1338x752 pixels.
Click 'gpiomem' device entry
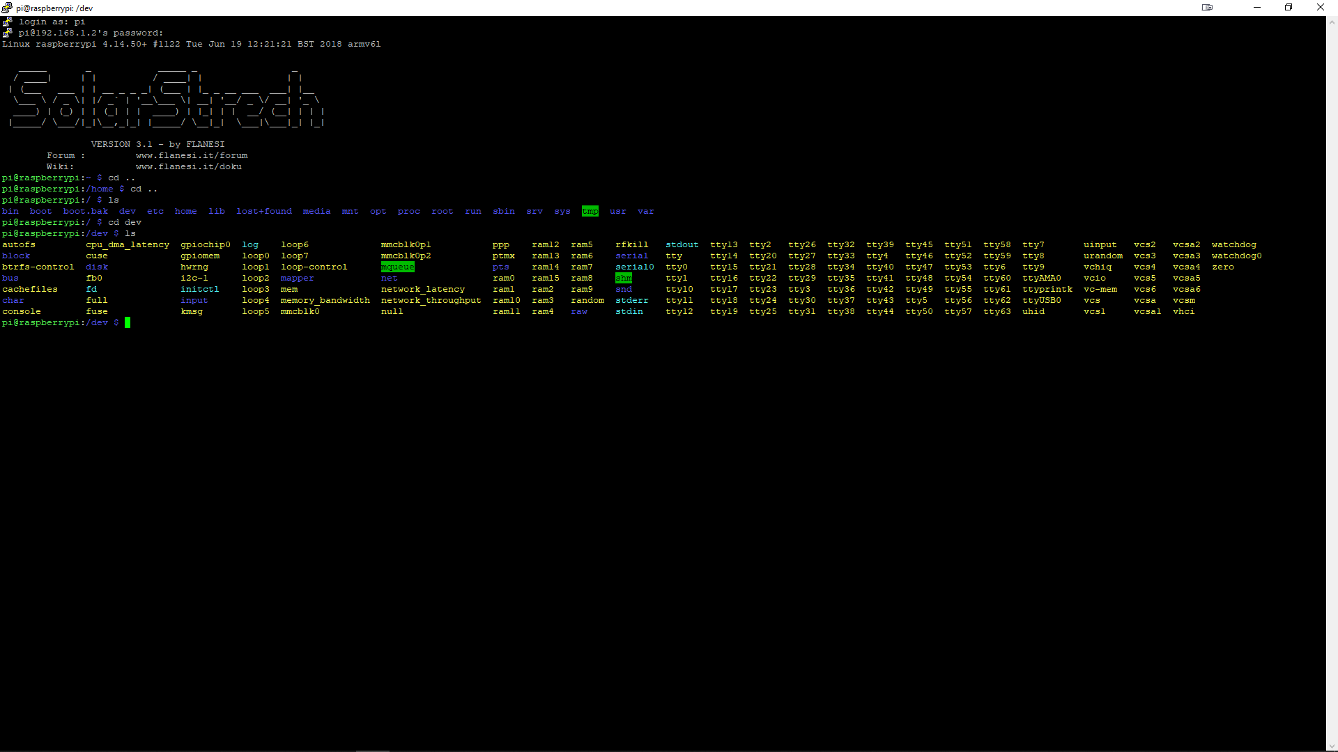pyautogui.click(x=200, y=256)
